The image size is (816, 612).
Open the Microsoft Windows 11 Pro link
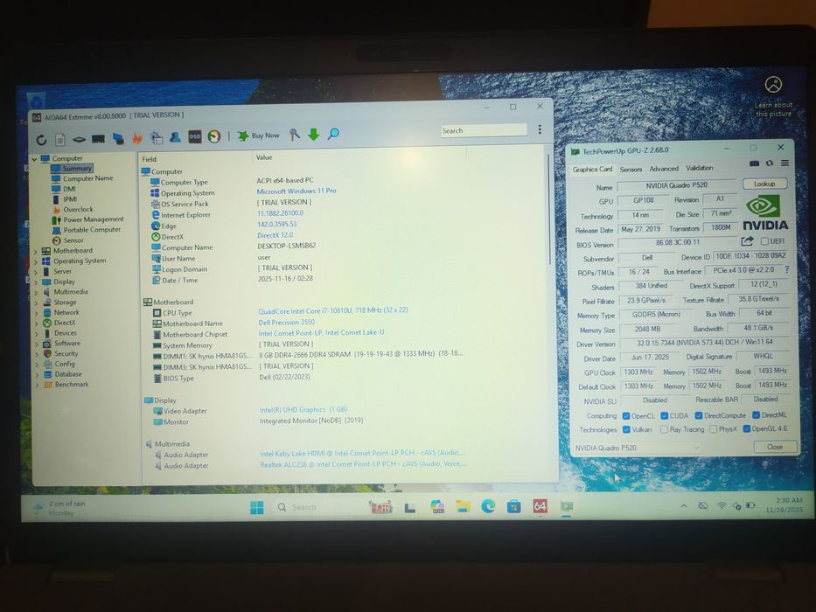pos(296,191)
